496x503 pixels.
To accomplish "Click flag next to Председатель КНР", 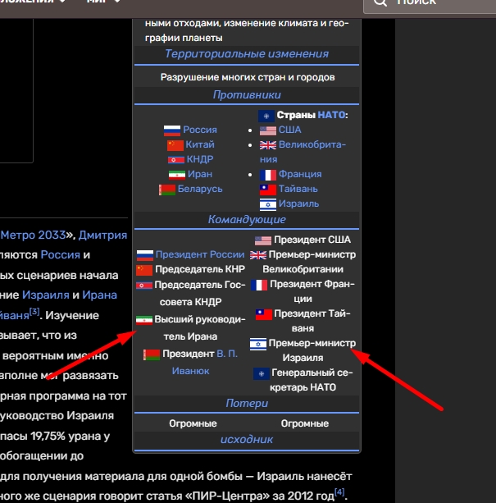I will pyautogui.click(x=144, y=270).
